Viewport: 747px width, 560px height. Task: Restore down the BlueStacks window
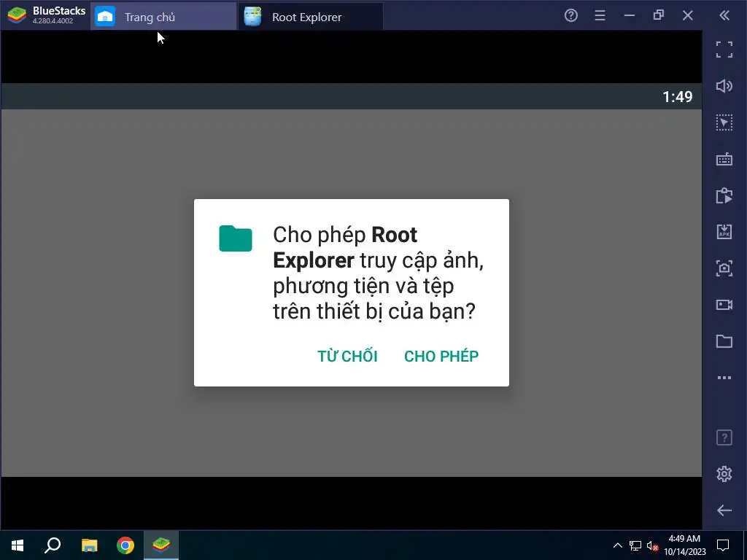coord(659,16)
